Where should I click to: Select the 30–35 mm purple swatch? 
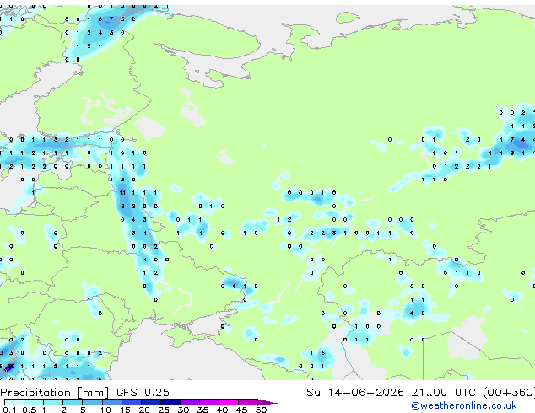(x=189, y=402)
